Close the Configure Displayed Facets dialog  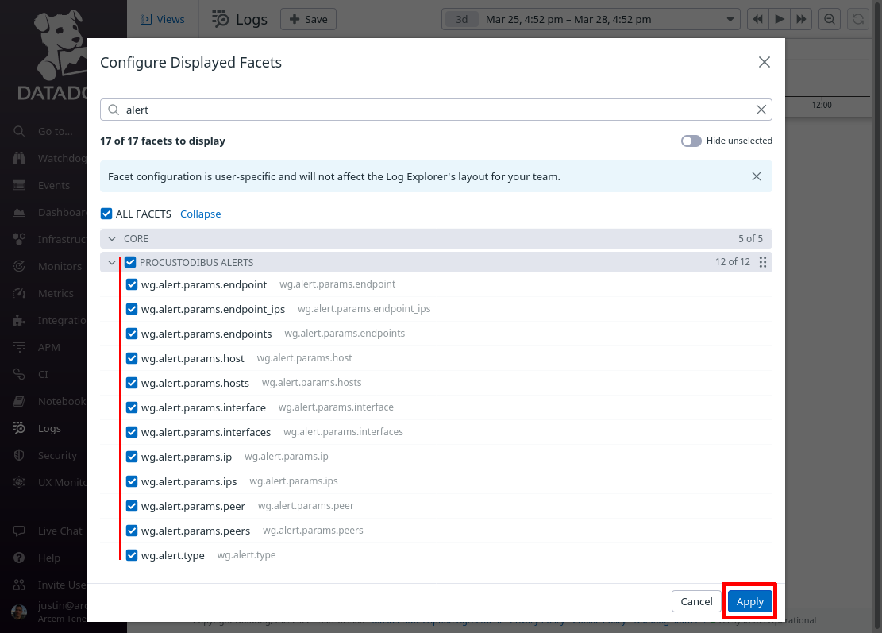point(764,62)
